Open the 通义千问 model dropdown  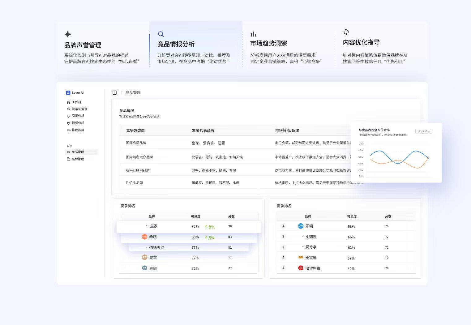click(423, 131)
